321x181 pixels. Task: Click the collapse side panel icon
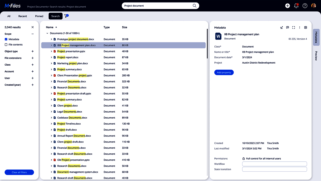pos(305,28)
